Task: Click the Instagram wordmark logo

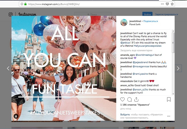Action: pyautogui.click(x=27, y=15)
